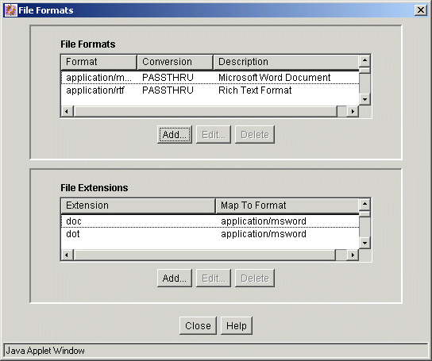Select the dot extension row
This screenshot has height=361, width=432.
click(x=210, y=234)
